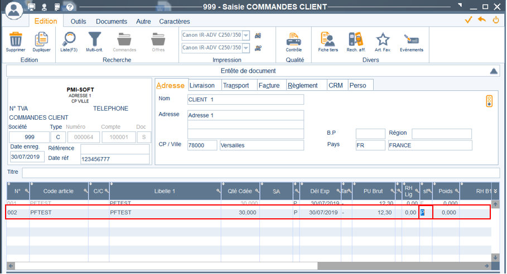
Task: Open the Caractères ribbon tab
Action: point(174,21)
